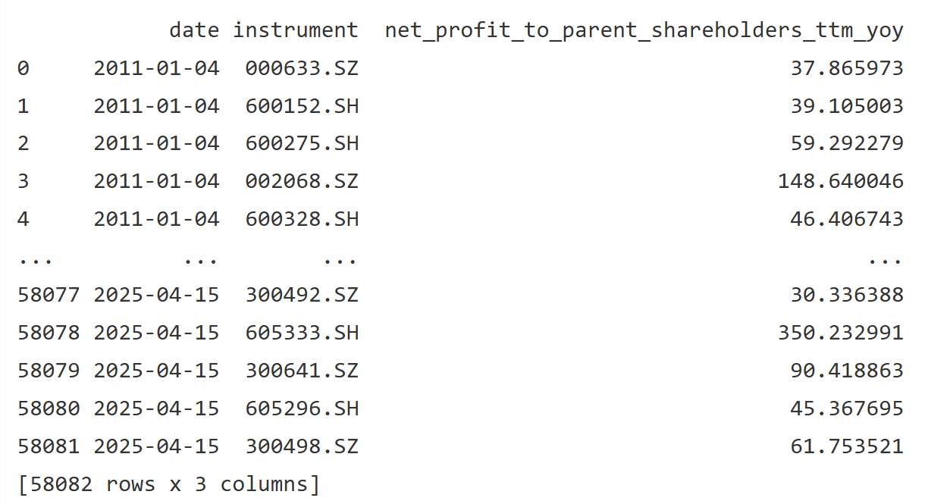Click the date in row 58081

click(x=156, y=446)
